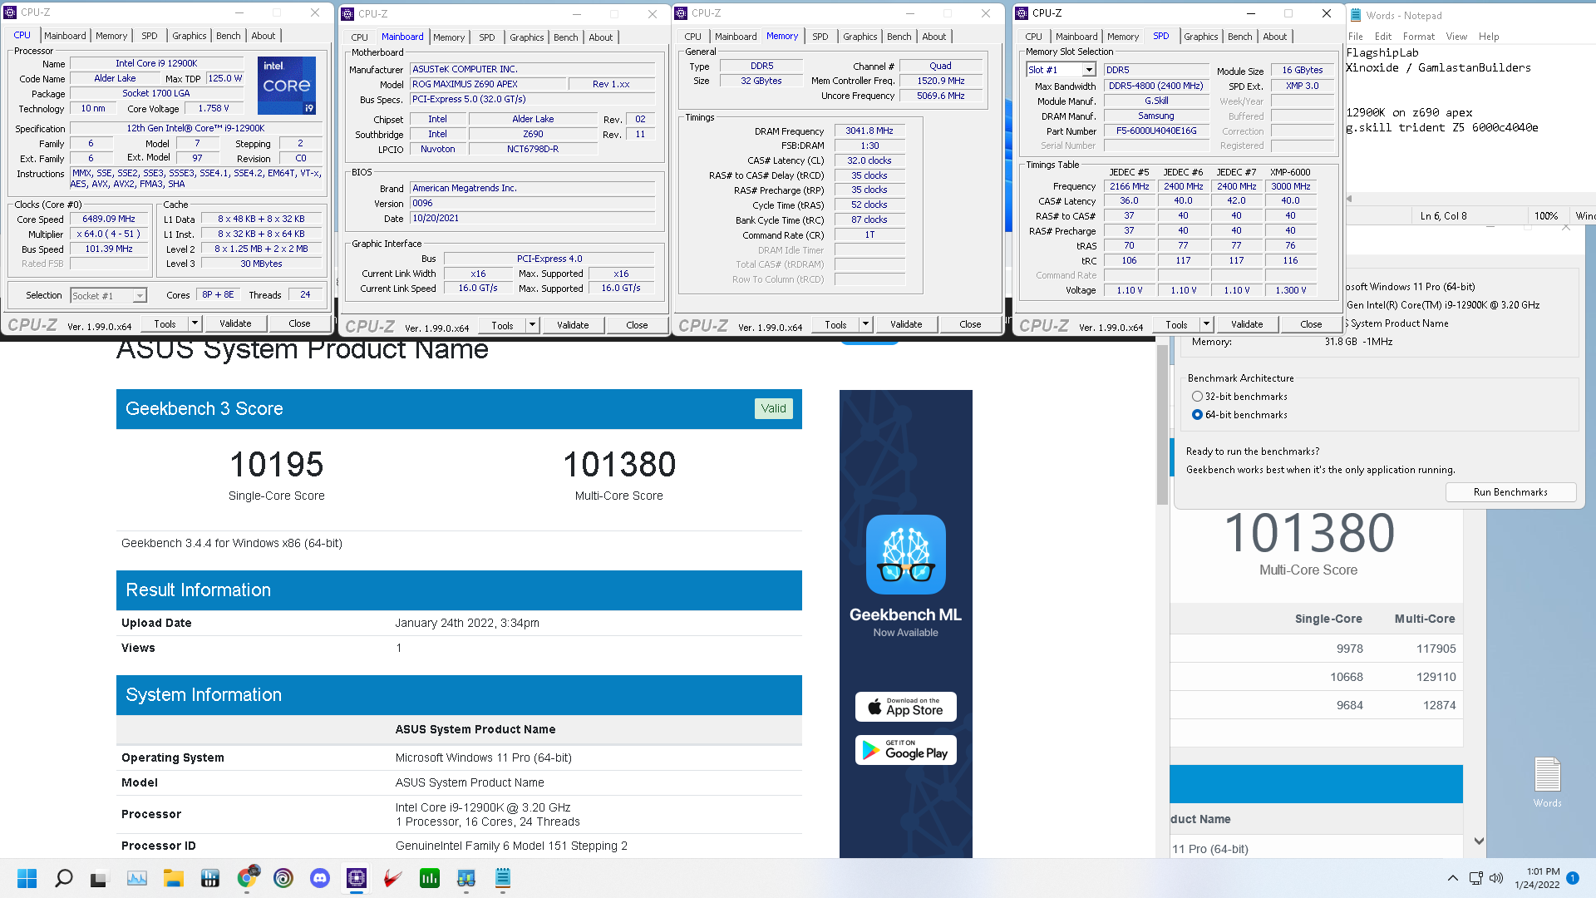The image size is (1596, 898).
Task: Open the Format menu in Notepad
Action: 1418,37
